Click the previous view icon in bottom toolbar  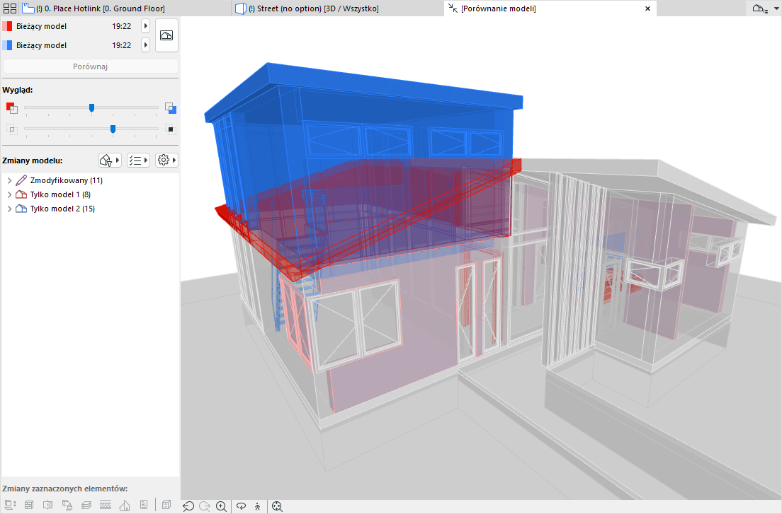188,506
